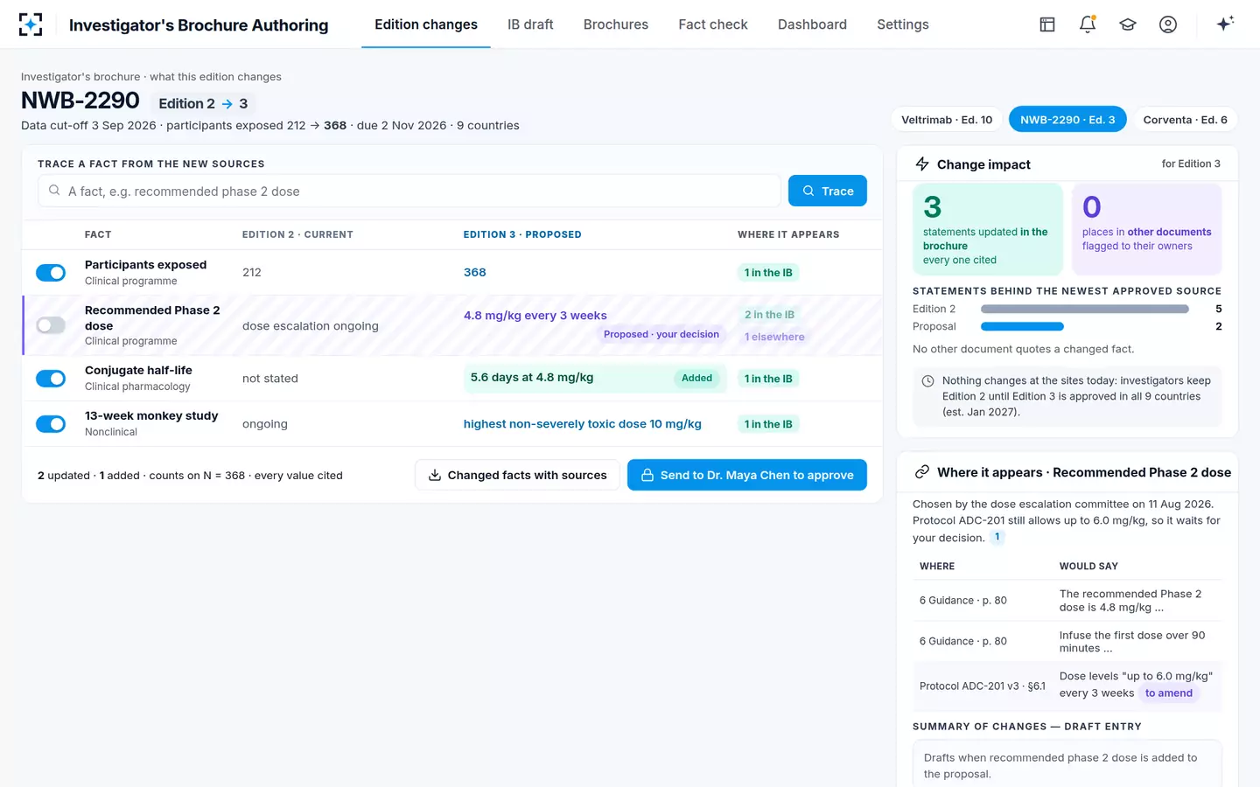The width and height of the screenshot is (1260, 787).
Task: Click the clock icon in the sites note
Action: pos(927,381)
